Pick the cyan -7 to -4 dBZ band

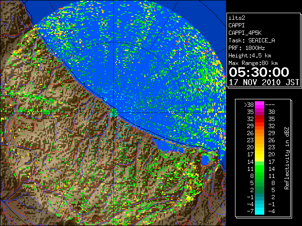pos(260,211)
